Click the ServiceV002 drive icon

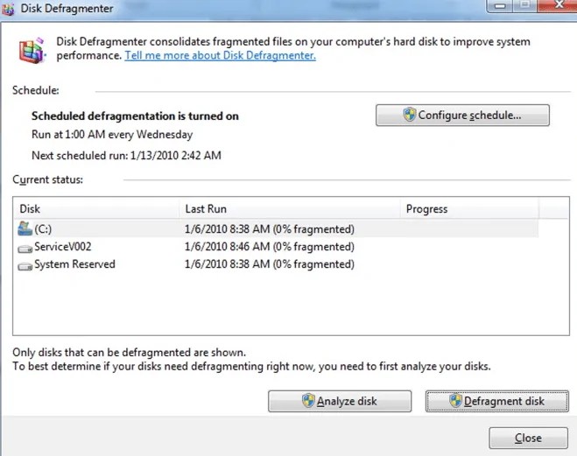pos(25,249)
